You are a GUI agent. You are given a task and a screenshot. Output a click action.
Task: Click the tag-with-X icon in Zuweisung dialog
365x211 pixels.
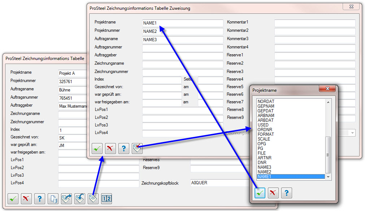(137, 148)
